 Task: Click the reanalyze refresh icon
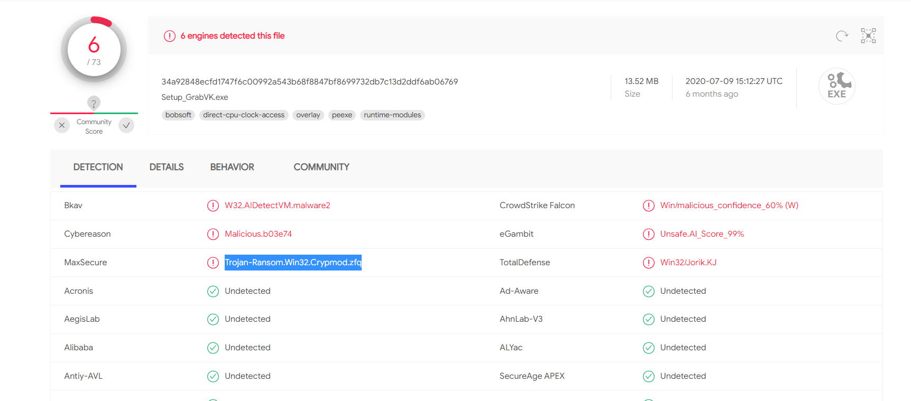(842, 36)
